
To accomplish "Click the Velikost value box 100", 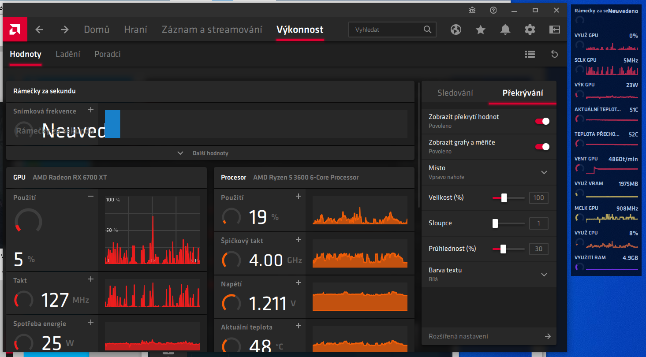I will (x=538, y=198).
